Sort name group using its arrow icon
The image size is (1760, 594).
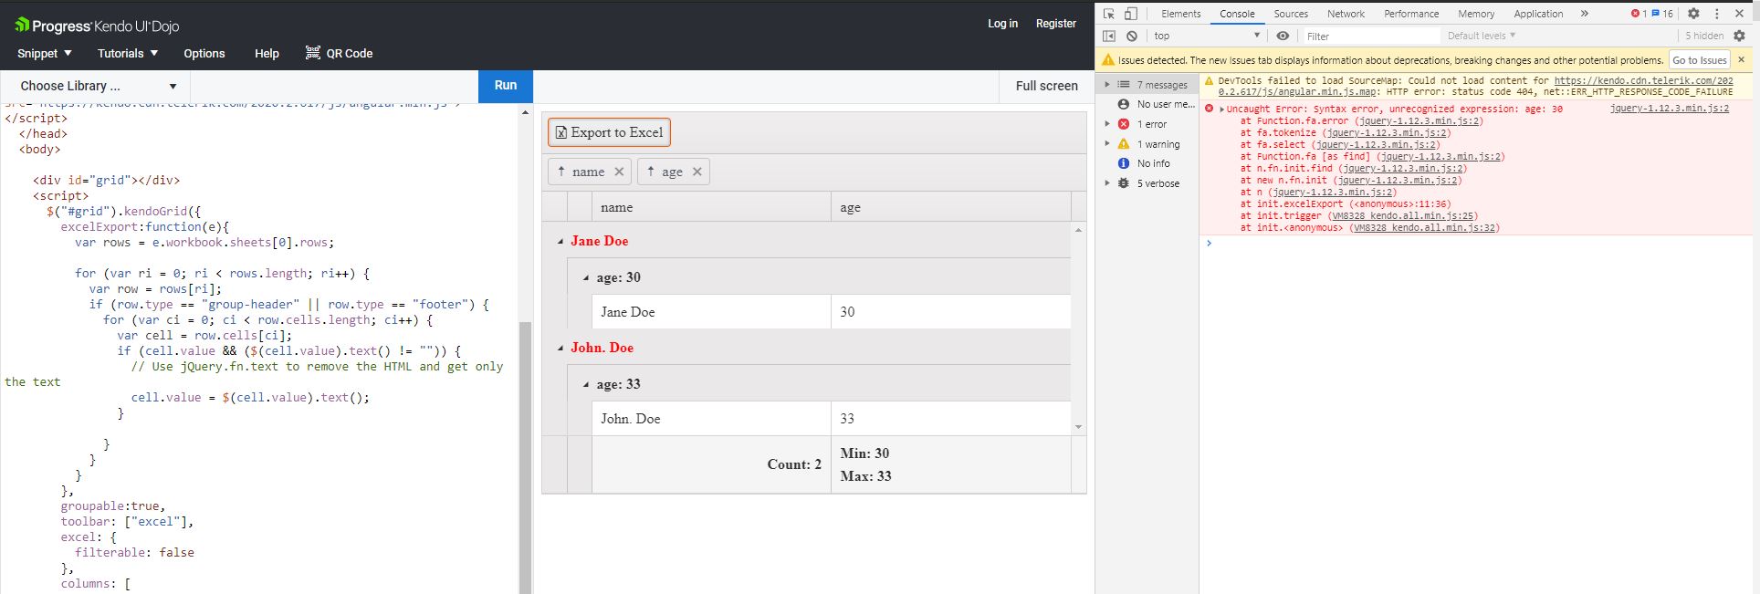pos(561,172)
